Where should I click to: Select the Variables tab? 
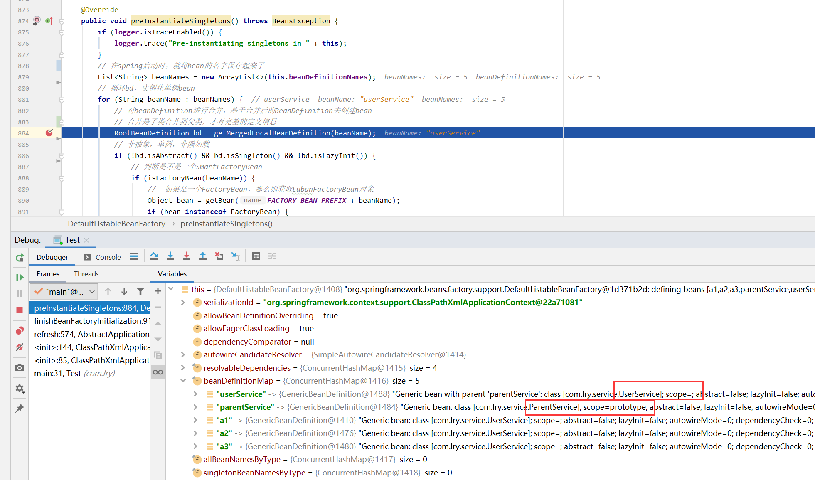tap(172, 274)
